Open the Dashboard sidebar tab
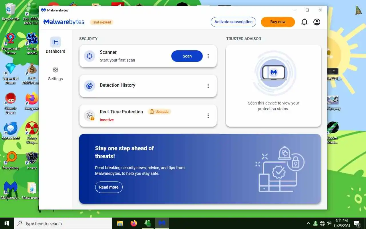 (55, 46)
